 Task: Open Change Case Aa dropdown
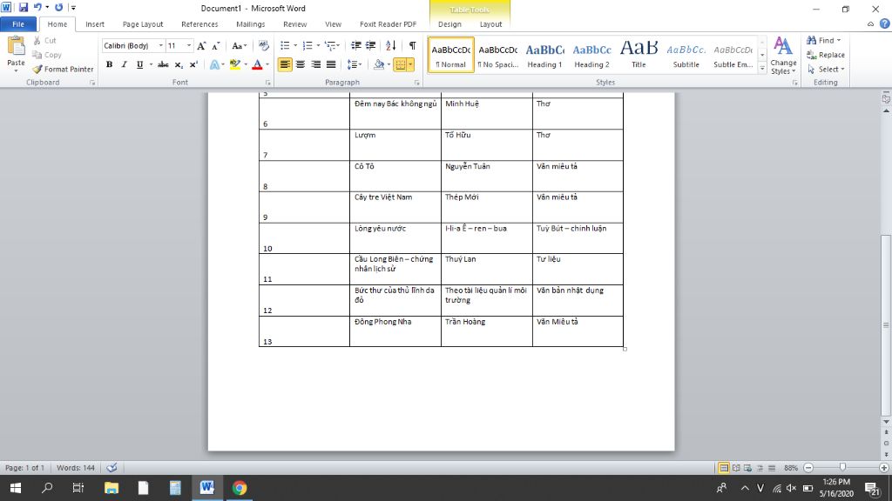coord(239,45)
